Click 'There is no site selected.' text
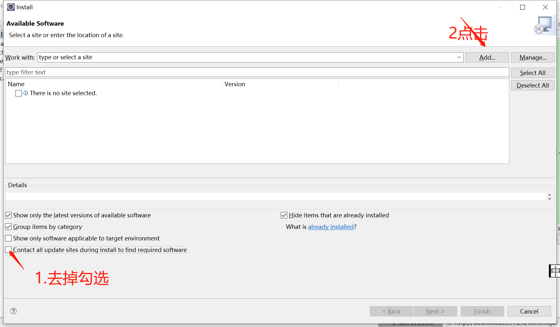The height and width of the screenshot is (327, 560). pos(63,93)
